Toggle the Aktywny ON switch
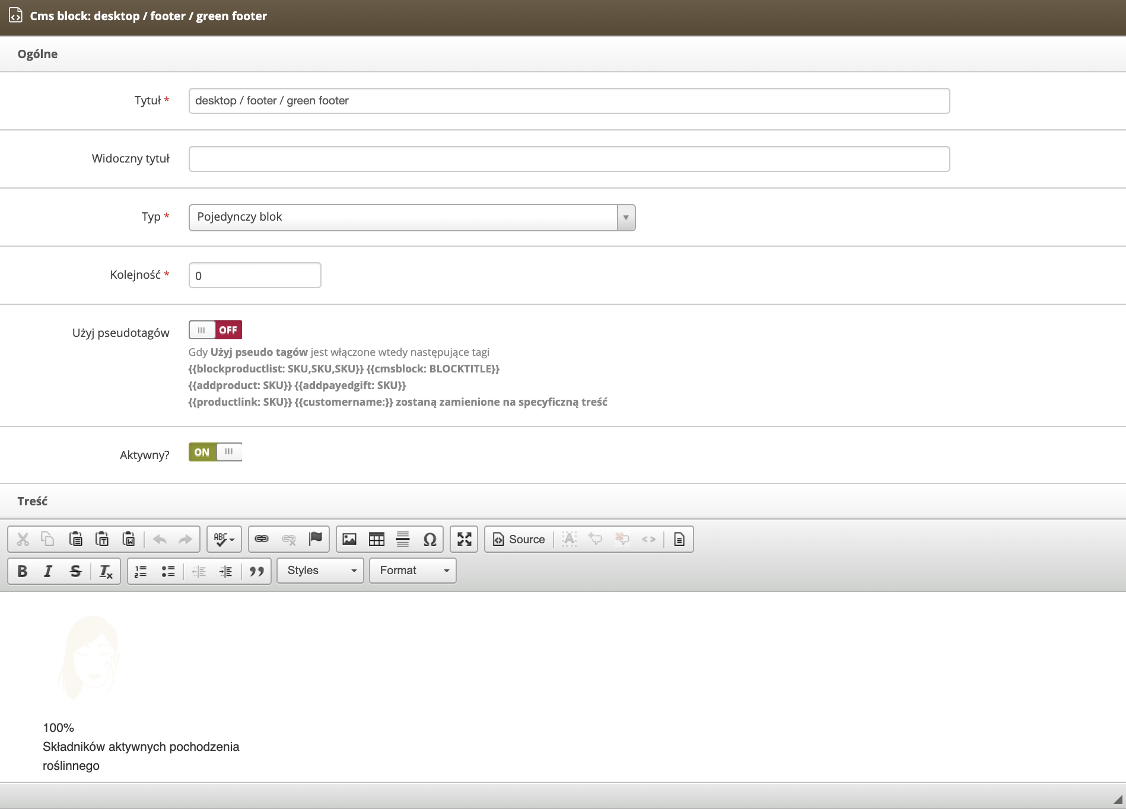The width and height of the screenshot is (1126, 809). [215, 452]
